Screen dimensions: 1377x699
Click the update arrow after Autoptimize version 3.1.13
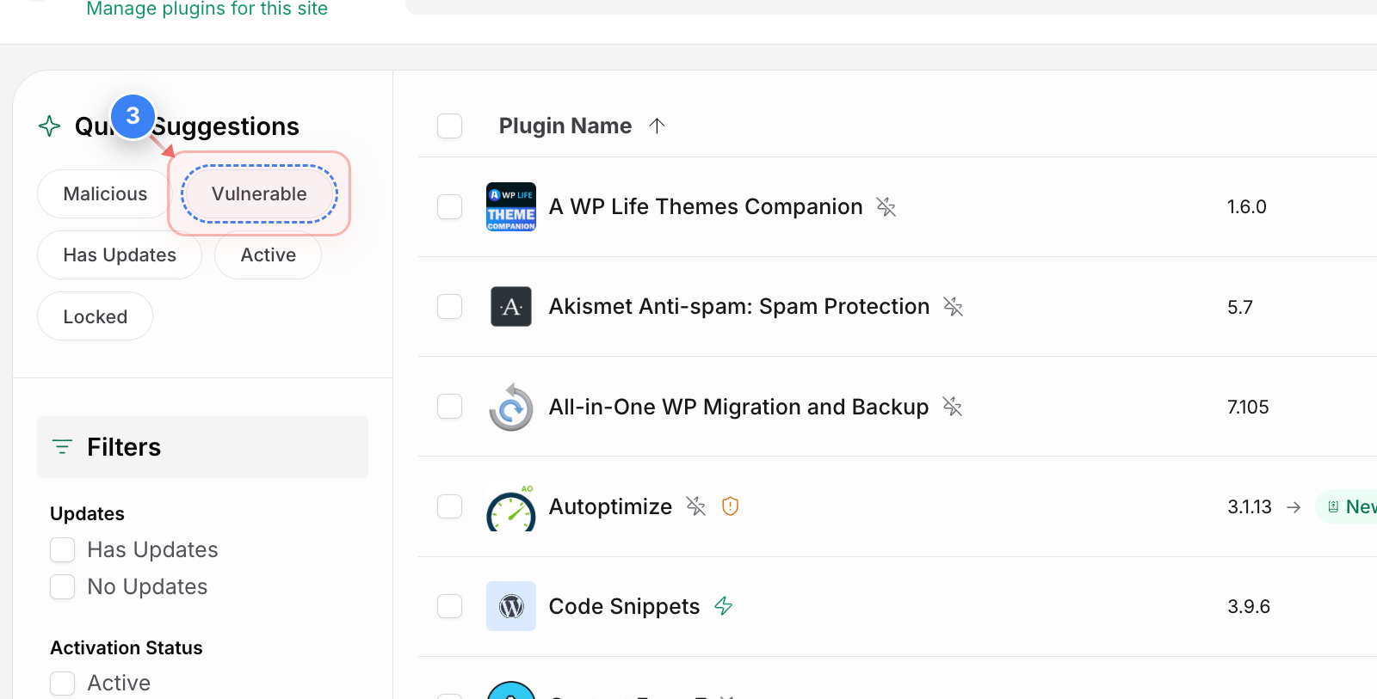[1294, 507]
